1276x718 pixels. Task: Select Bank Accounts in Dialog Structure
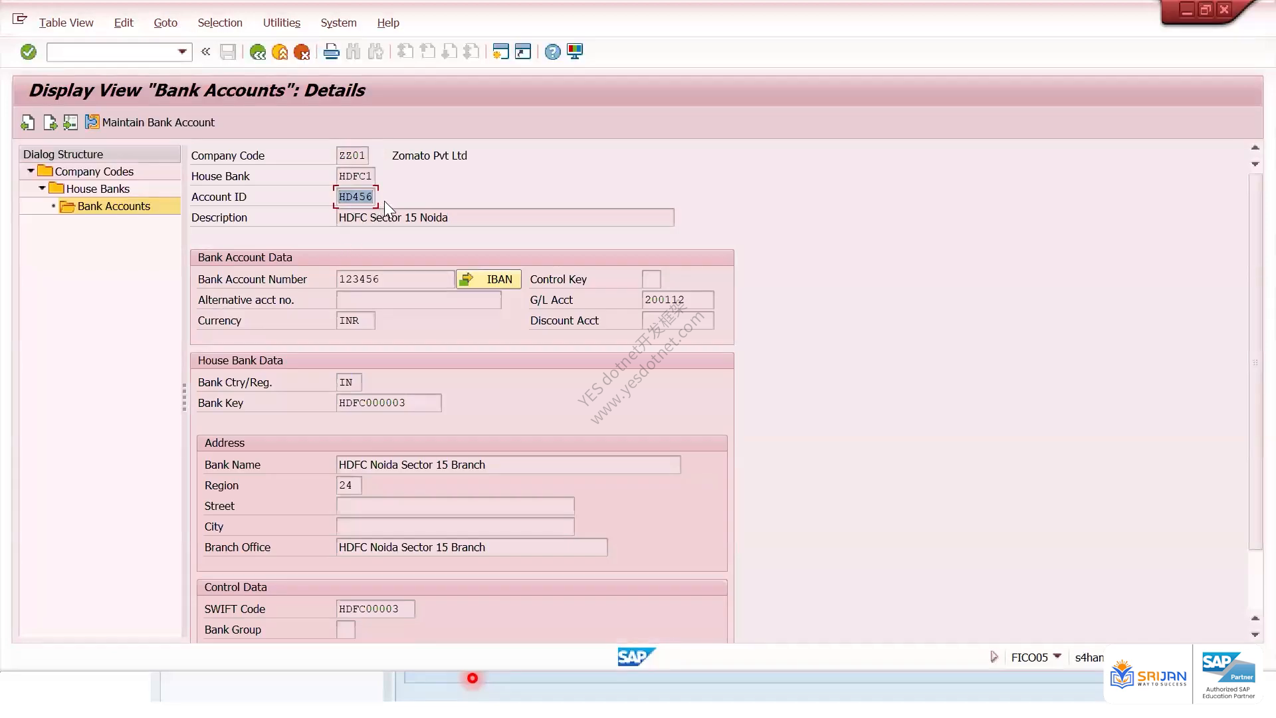pos(114,206)
